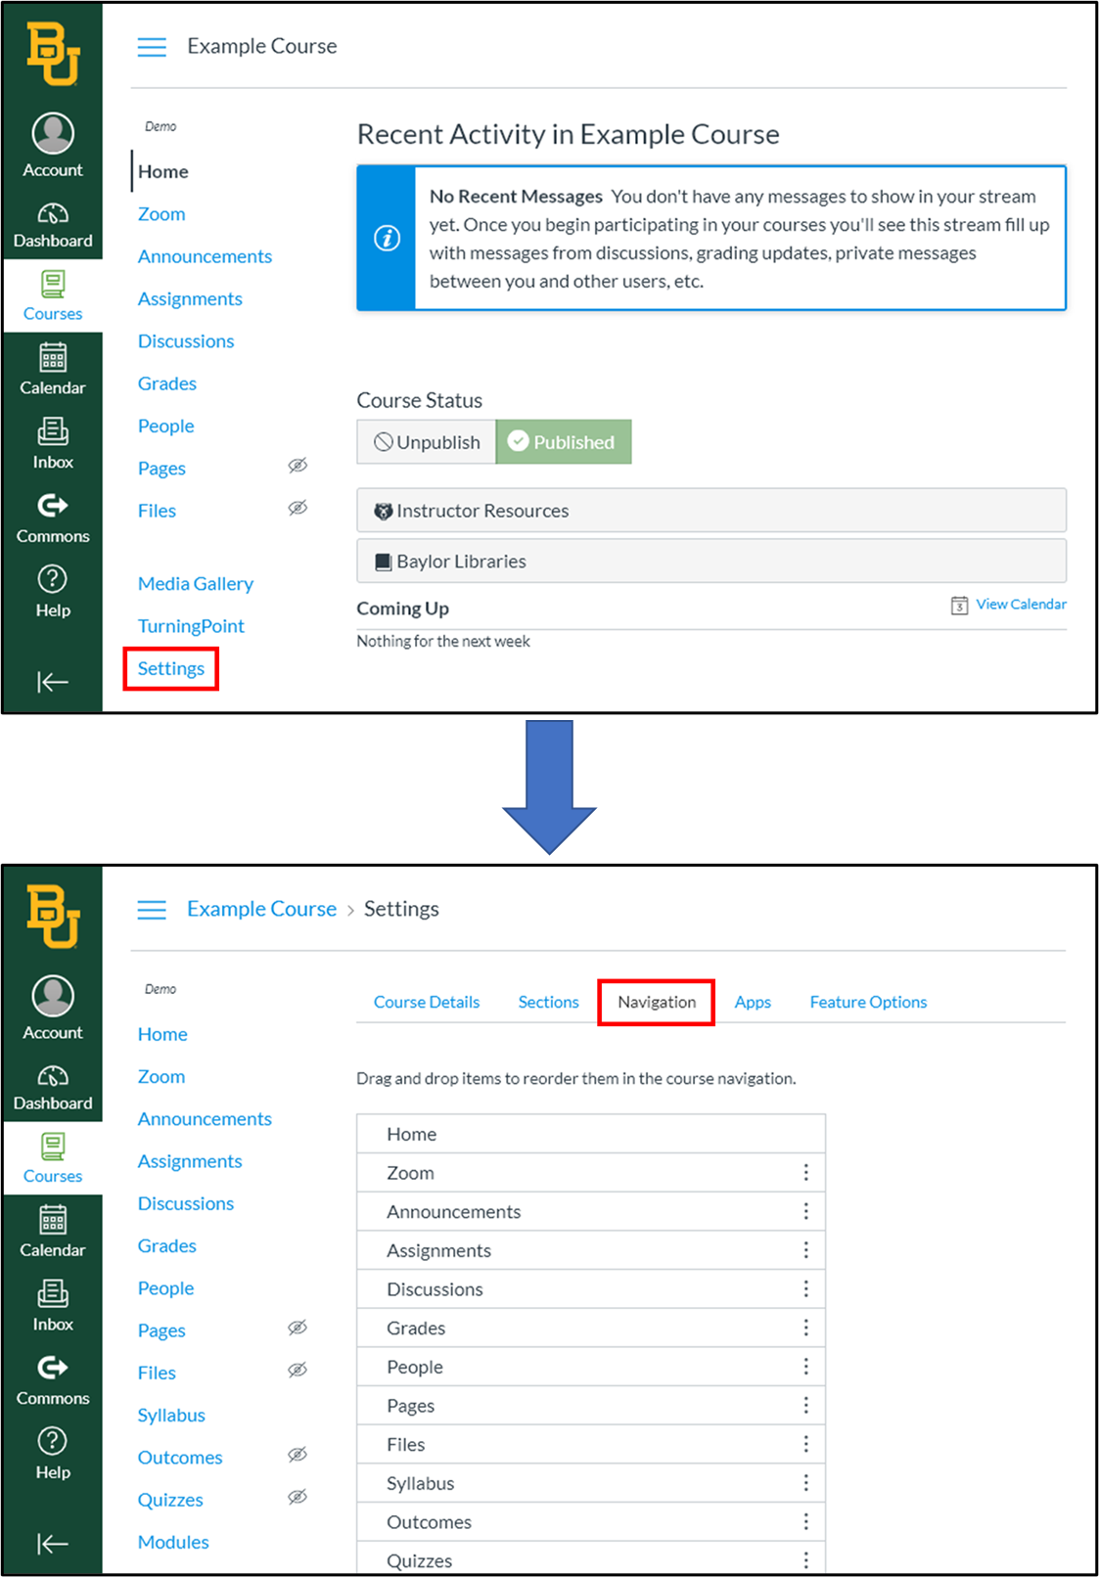This screenshot has height=1577, width=1099.
Task: Switch to Course Details tab
Action: 427,1002
